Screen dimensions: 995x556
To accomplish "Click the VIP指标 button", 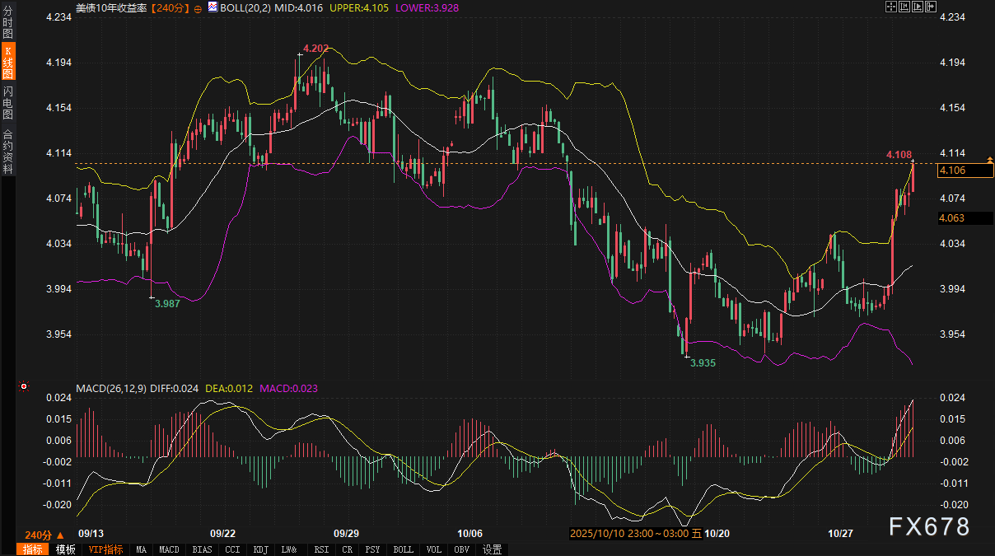I will [105, 549].
